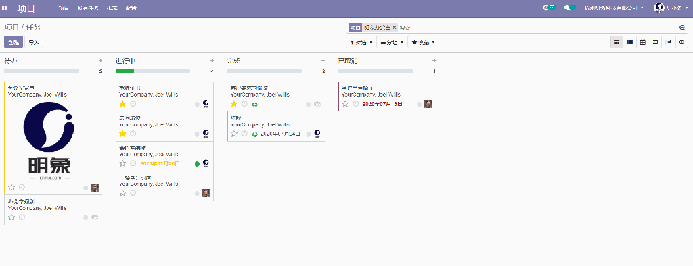Click assignee photo on 明象 logo card
The image size is (693, 266).
(x=95, y=188)
